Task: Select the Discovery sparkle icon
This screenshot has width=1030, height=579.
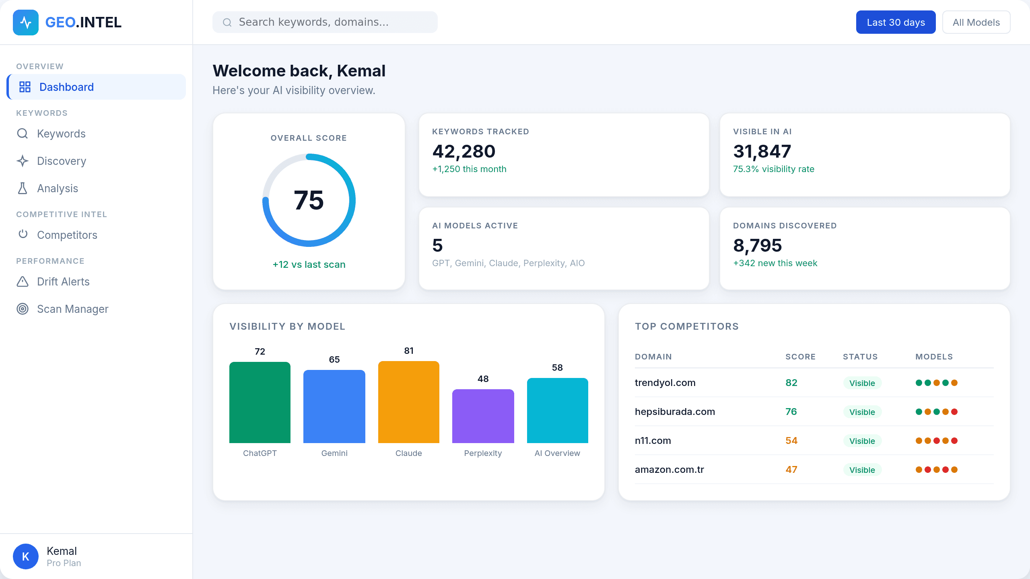Action: (x=23, y=161)
